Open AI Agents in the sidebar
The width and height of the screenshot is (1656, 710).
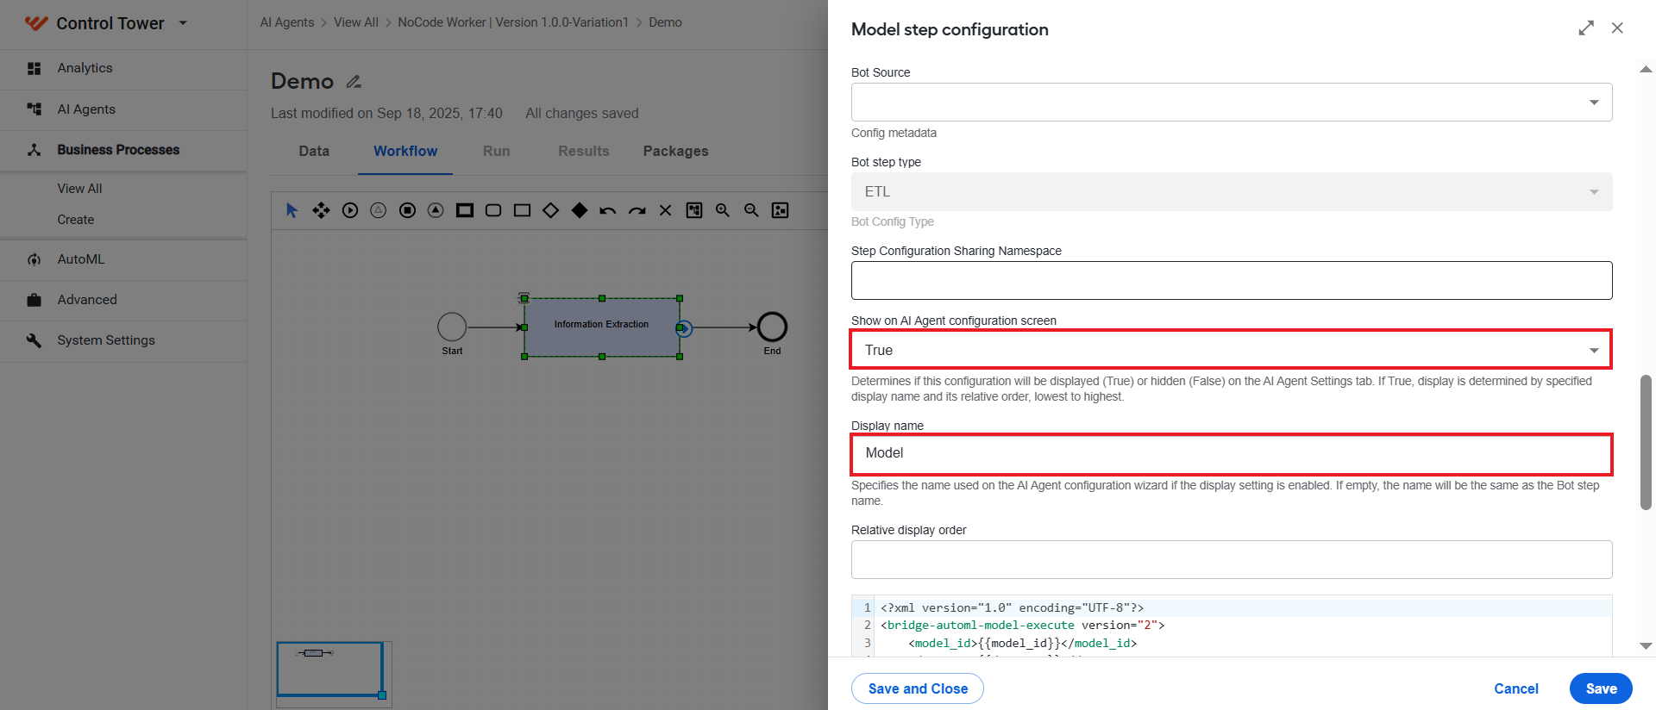(x=123, y=109)
